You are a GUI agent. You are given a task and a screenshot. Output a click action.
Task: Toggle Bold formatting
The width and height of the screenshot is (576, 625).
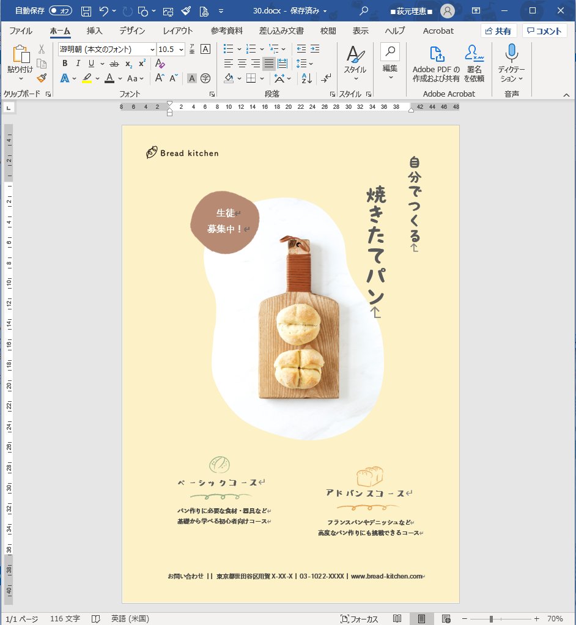click(65, 64)
